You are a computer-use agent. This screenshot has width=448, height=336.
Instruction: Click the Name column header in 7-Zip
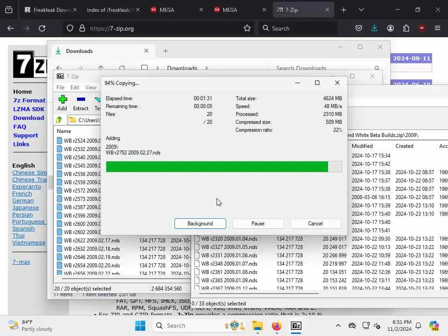(x=64, y=131)
